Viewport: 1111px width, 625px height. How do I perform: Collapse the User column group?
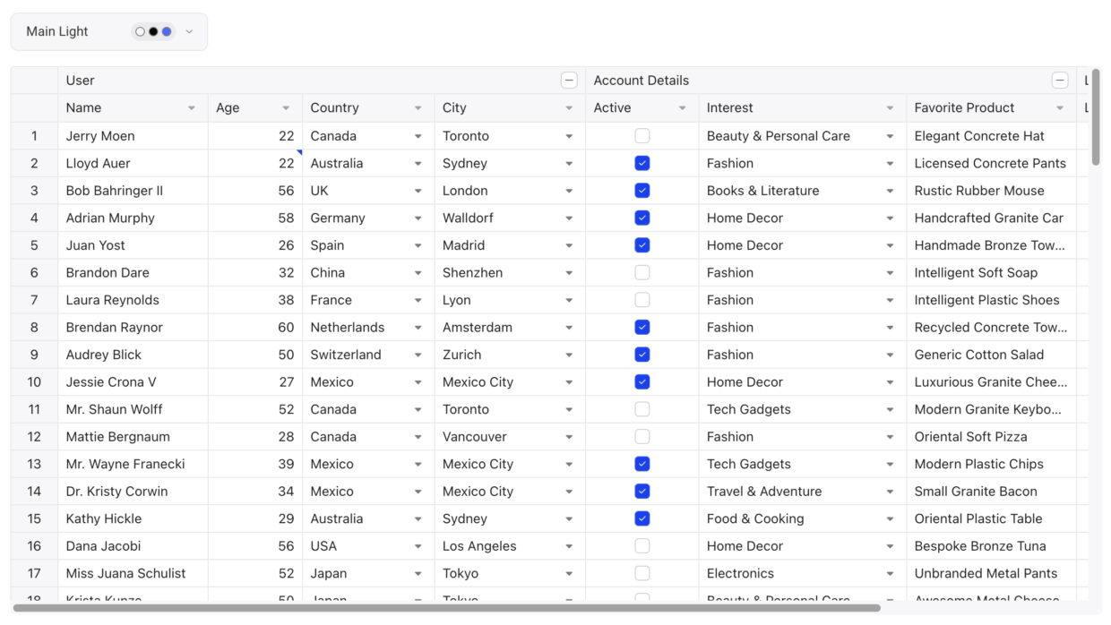569,81
